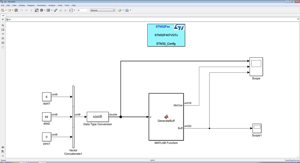
Task: Open the Code menu
Action: pos(60,5)
